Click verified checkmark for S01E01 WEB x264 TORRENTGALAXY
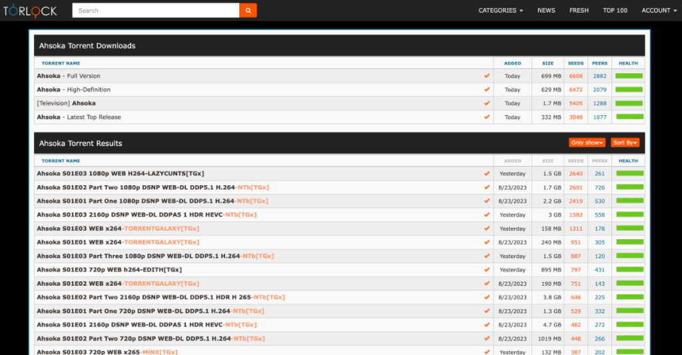682x355 pixels. click(x=487, y=242)
